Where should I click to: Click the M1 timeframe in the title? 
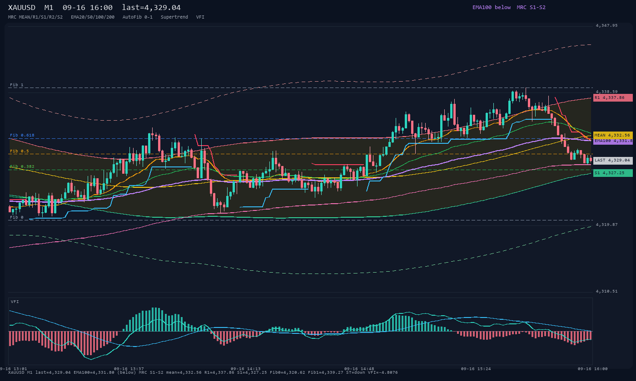click(49, 8)
